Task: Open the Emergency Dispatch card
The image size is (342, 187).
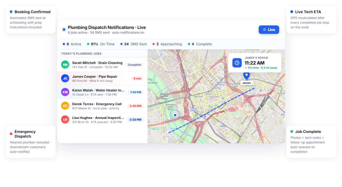Action: [x=31, y=142]
